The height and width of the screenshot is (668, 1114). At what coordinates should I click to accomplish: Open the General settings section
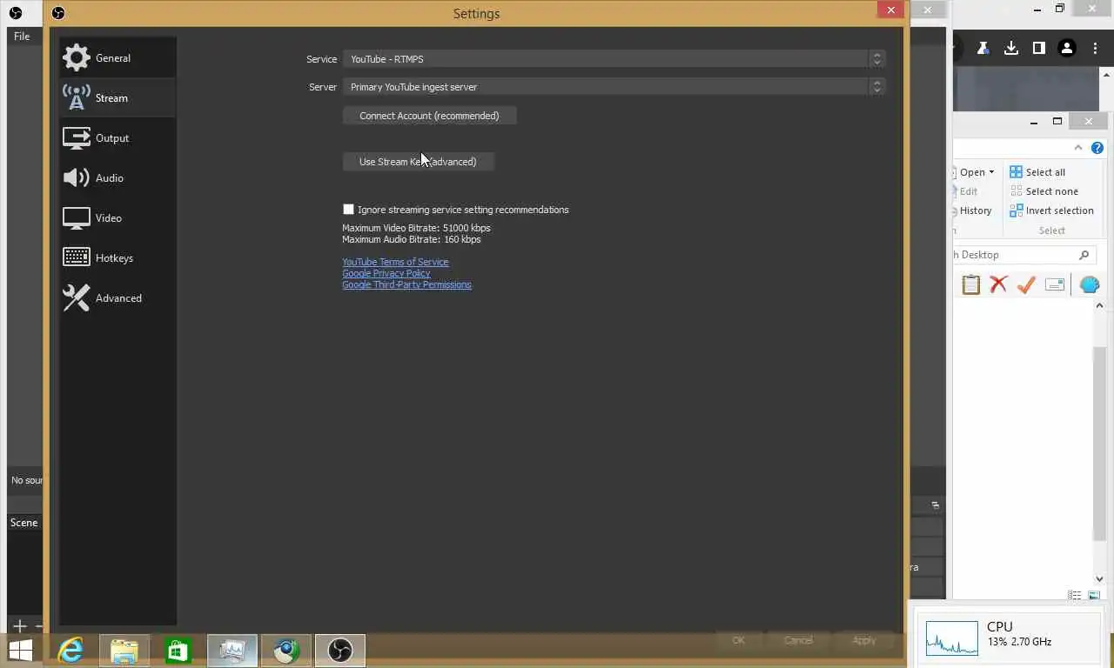tap(117, 58)
